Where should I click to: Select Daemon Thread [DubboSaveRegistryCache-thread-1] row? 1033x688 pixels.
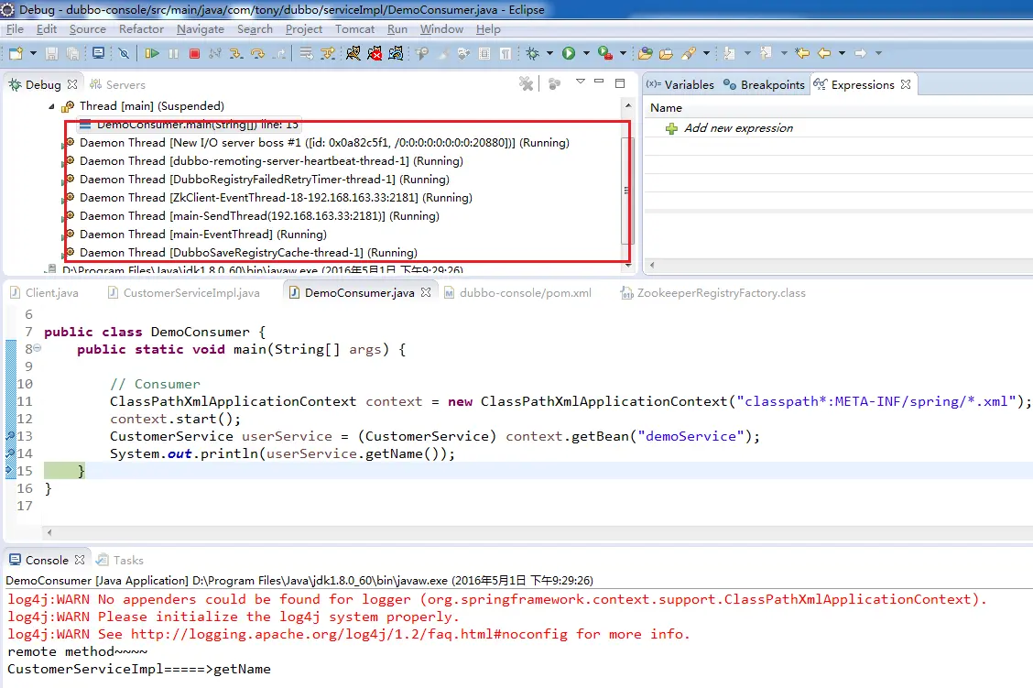tap(241, 253)
